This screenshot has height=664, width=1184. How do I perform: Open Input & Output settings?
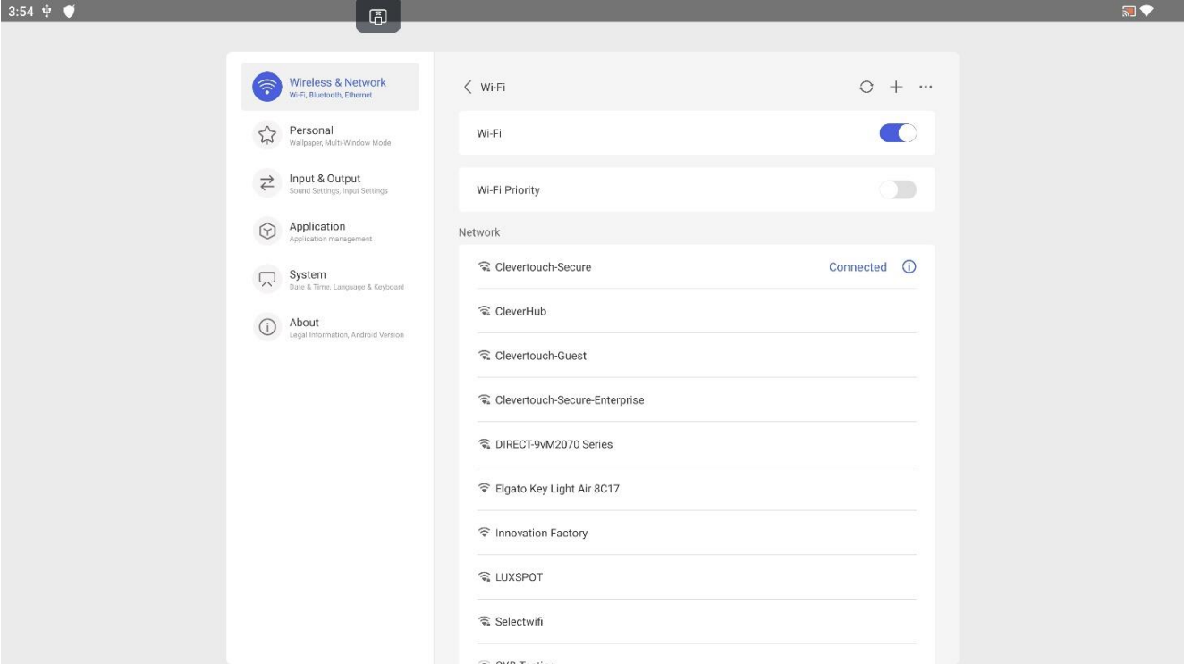[330, 183]
